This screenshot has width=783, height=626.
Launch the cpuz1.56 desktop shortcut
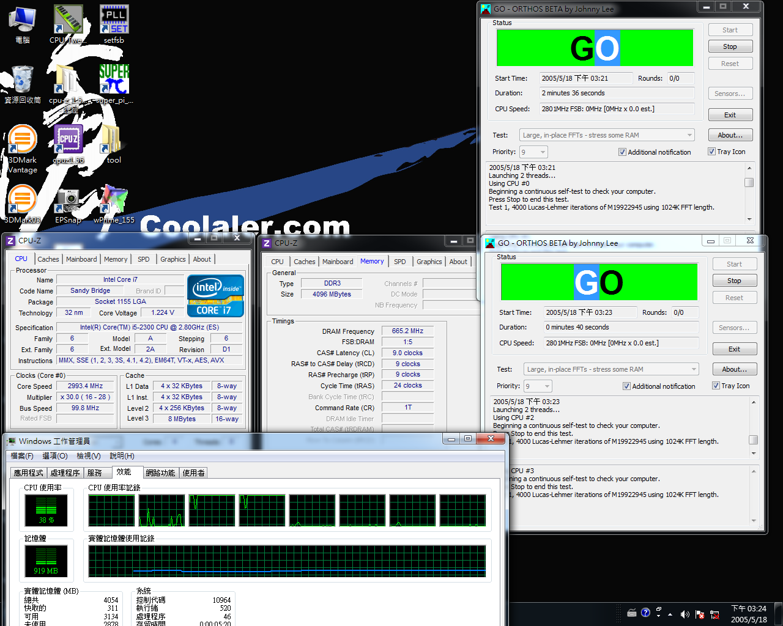tap(68, 144)
